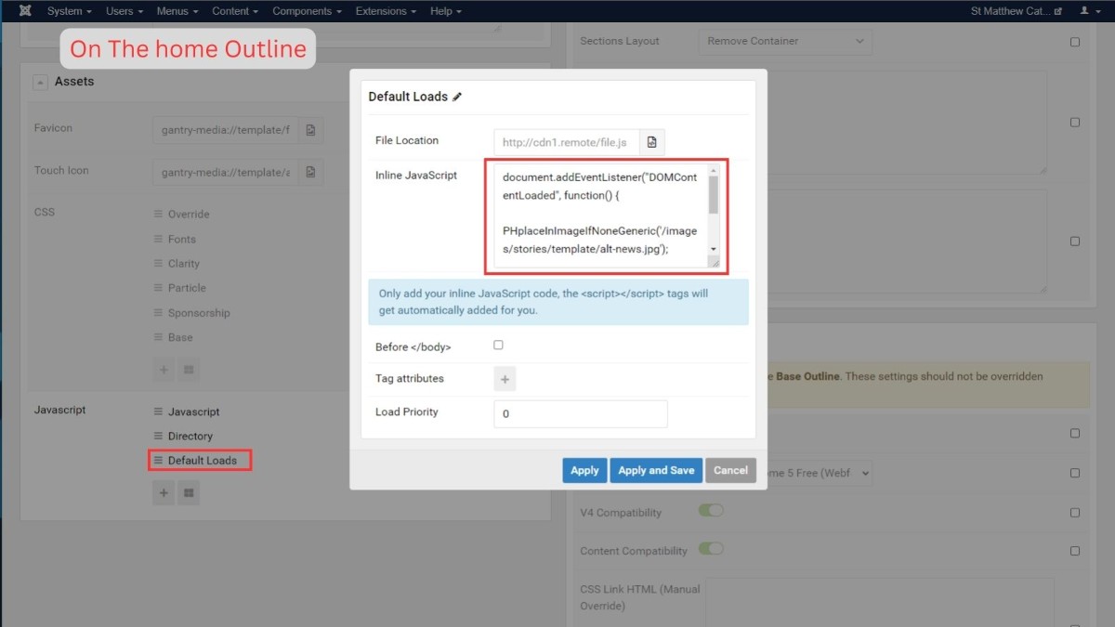Check the Sections Layout override checkbox
The height and width of the screenshot is (627, 1115).
click(1075, 42)
